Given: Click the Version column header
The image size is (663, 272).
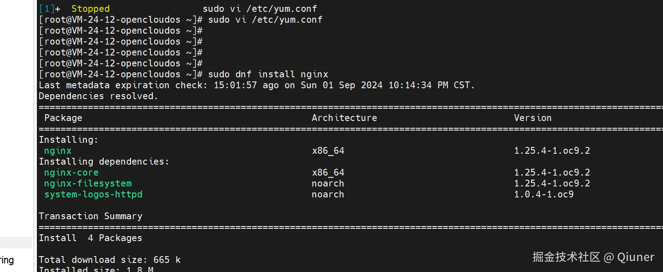Looking at the screenshot, I should pos(532,118).
